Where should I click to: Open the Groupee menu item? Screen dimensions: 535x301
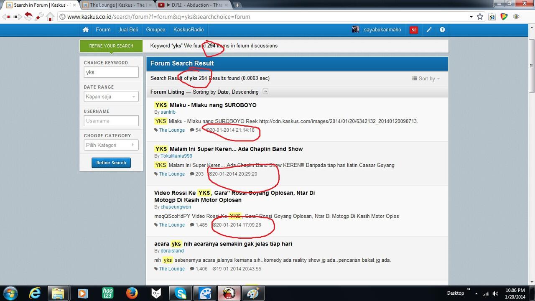tap(155, 30)
